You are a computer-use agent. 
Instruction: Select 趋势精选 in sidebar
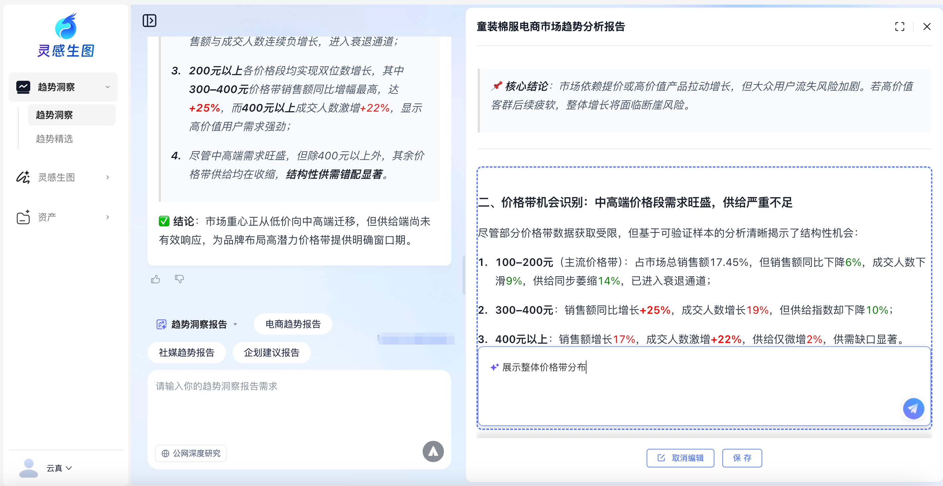click(54, 139)
